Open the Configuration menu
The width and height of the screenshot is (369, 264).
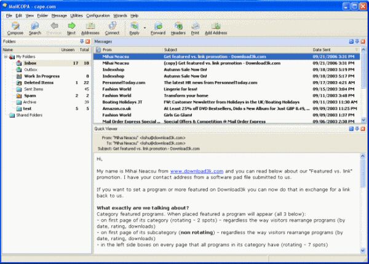pyautogui.click(x=98, y=15)
